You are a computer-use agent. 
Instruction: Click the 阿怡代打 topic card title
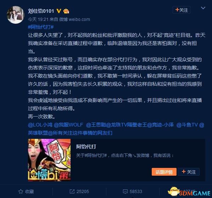[x=86, y=147]
